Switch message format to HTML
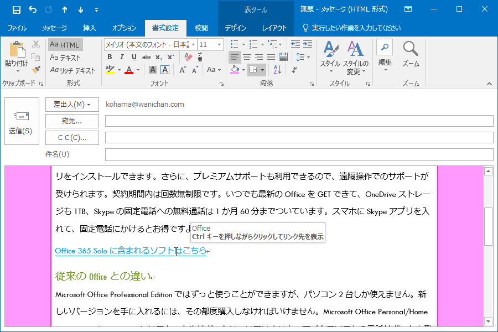This screenshot has width=498, height=332. pos(65,45)
